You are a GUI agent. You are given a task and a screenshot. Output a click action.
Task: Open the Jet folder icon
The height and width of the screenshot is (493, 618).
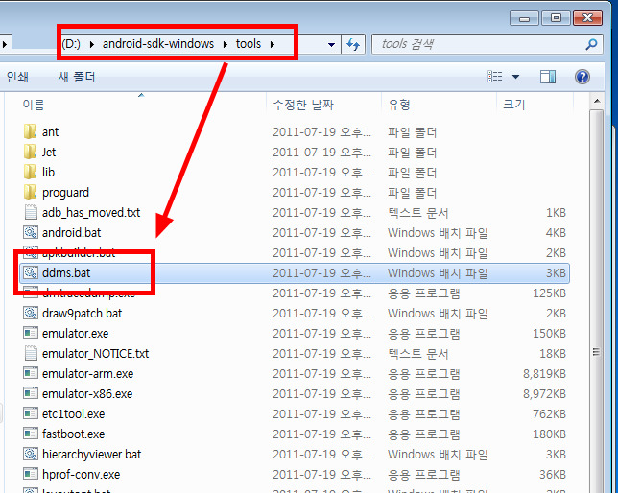[x=31, y=152]
